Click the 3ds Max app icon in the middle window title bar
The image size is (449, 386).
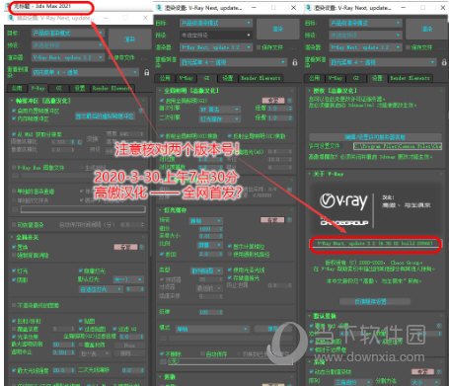159,8
